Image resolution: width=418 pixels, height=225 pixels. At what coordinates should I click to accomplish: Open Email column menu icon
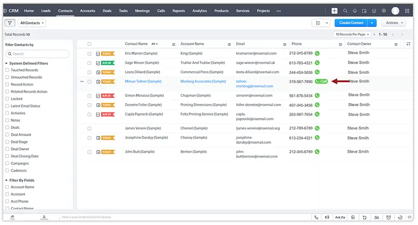pos(285,44)
